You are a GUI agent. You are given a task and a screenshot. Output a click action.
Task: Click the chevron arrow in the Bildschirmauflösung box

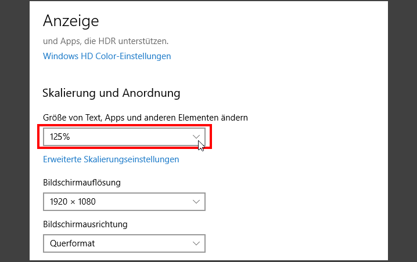pos(196,202)
